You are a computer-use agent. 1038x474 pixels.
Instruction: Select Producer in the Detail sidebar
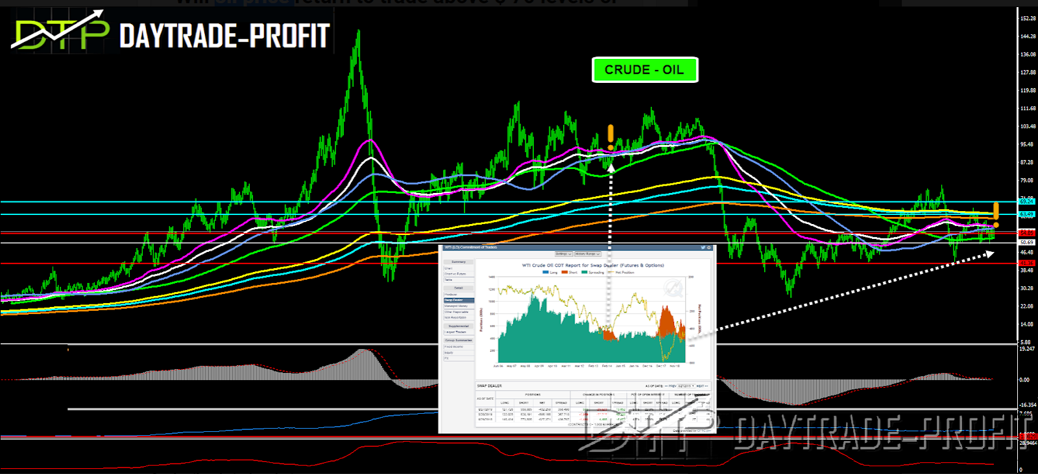click(459, 295)
